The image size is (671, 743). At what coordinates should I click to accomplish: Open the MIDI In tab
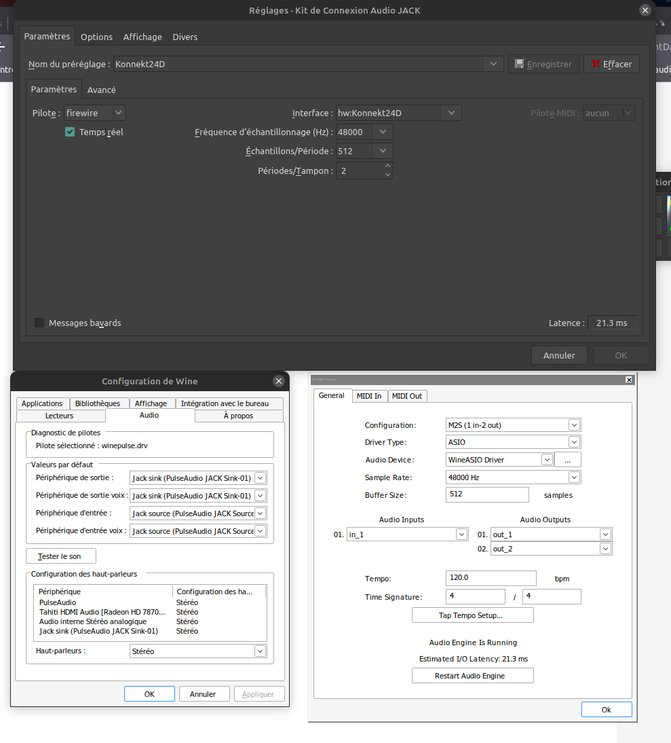[x=369, y=396]
